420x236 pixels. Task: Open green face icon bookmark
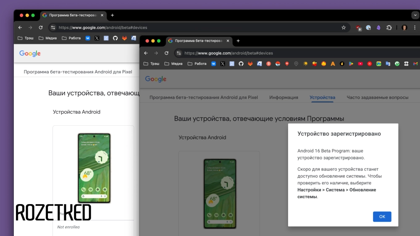[397, 64]
